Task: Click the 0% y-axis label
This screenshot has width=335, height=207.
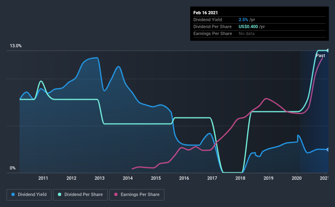Action: 13,168
